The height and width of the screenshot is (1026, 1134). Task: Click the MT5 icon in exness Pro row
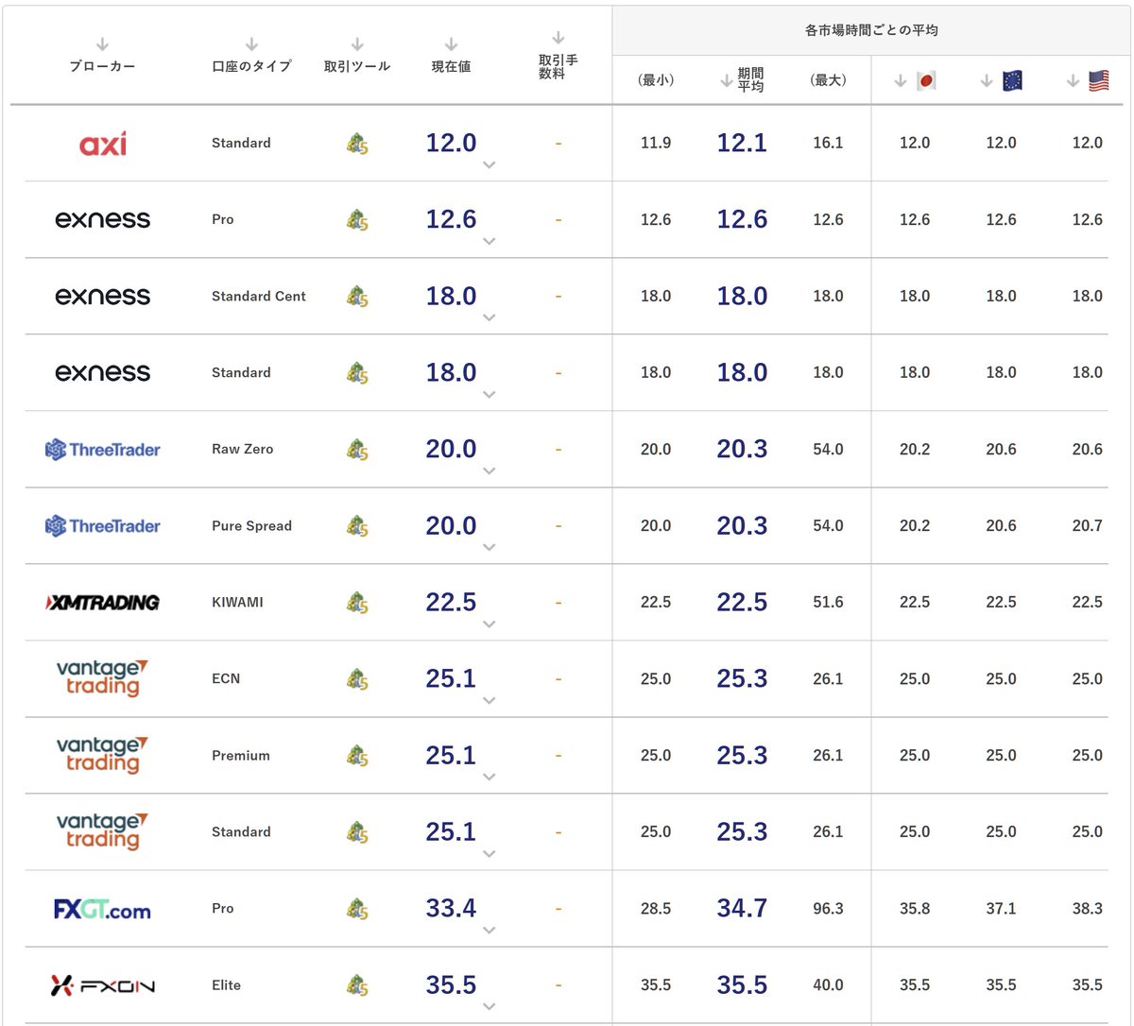tap(357, 219)
